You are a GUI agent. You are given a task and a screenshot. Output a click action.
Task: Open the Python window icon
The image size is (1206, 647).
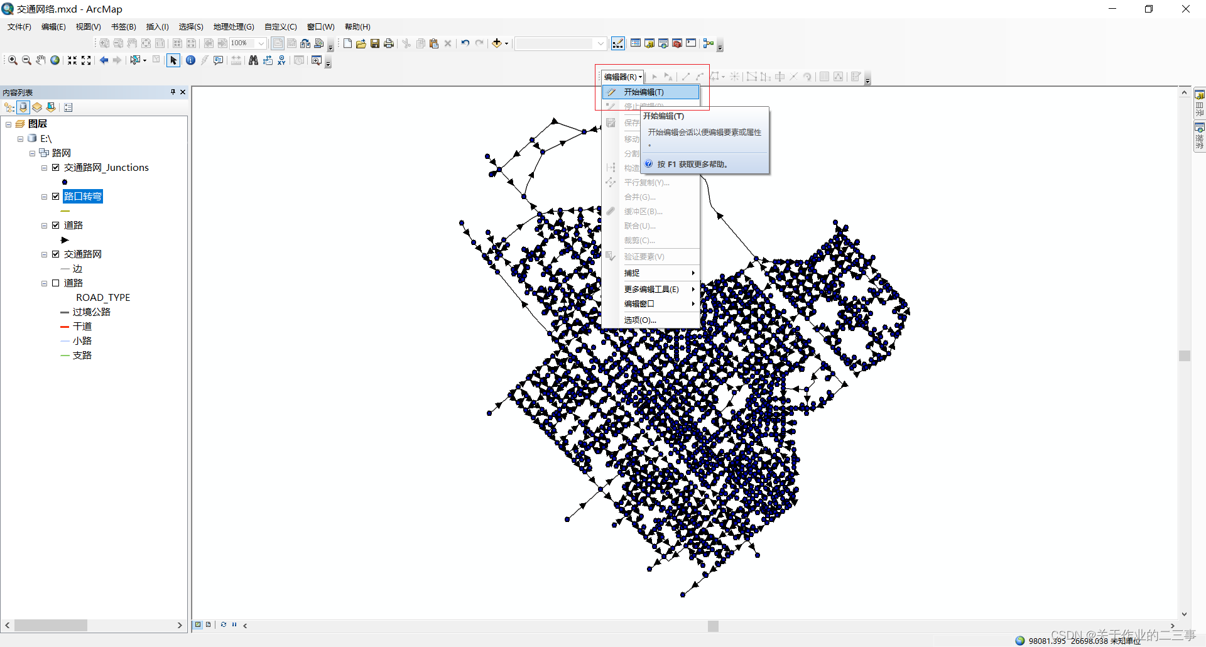[691, 43]
